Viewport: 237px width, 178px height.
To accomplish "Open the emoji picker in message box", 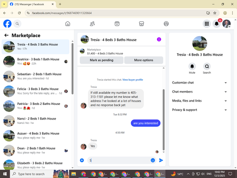I will 153,160.
